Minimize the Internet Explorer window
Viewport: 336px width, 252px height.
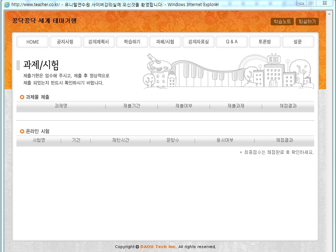point(302,3)
